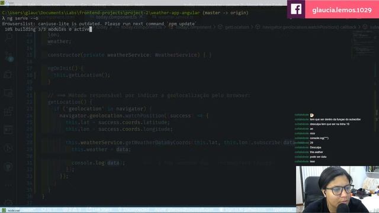Select the node.exe tab in terminal
The image size is (379, 213).
tap(11, 211)
